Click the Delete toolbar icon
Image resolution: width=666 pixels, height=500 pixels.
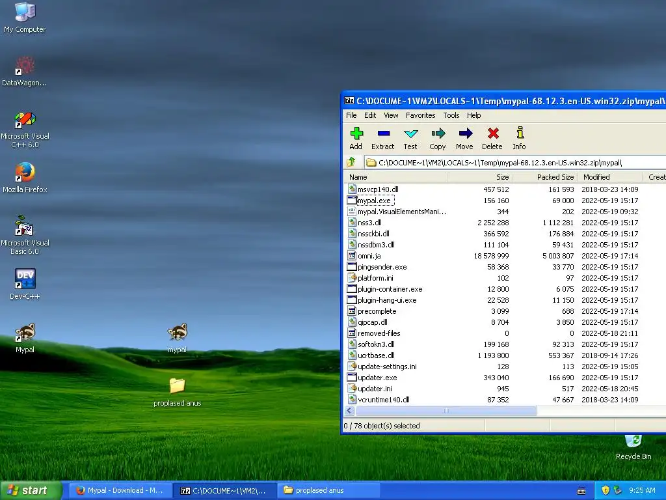point(492,138)
